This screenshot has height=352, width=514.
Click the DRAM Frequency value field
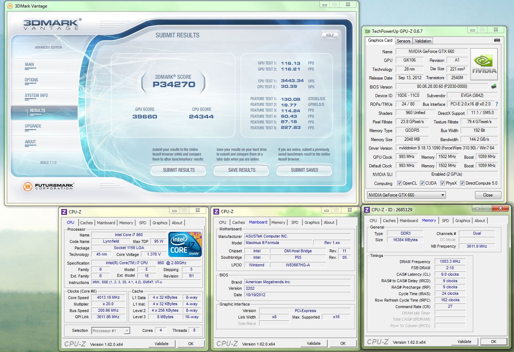tap(450, 262)
